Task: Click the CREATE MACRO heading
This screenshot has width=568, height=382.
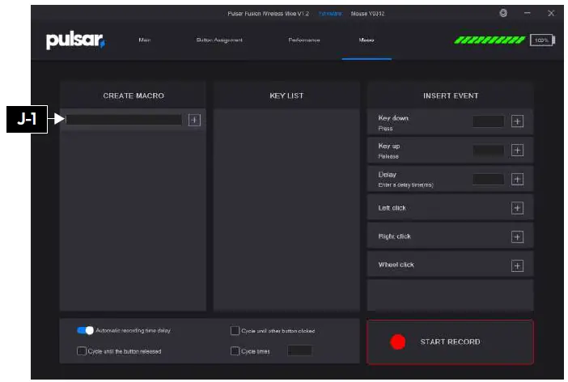Action: pos(134,95)
